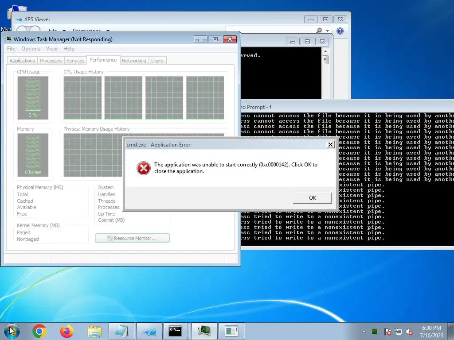Switch to the Applications tab

[x=22, y=60]
